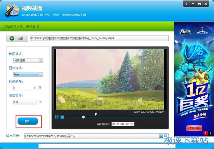The image size is (214, 149).
Task: Click the 图像宽度 field showing 640
Action: [25, 102]
